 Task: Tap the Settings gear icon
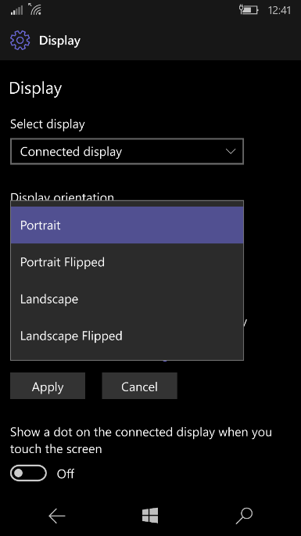pyautogui.click(x=20, y=41)
